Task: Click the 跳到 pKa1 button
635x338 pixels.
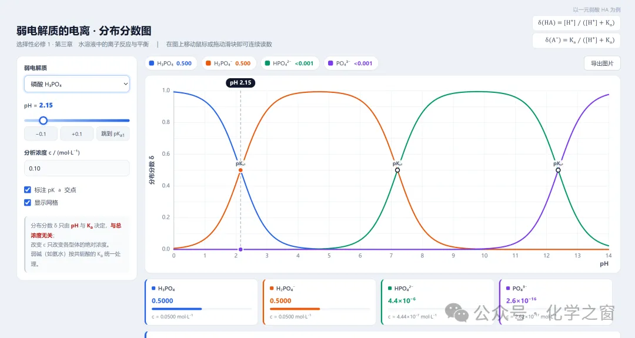Action: tap(113, 133)
